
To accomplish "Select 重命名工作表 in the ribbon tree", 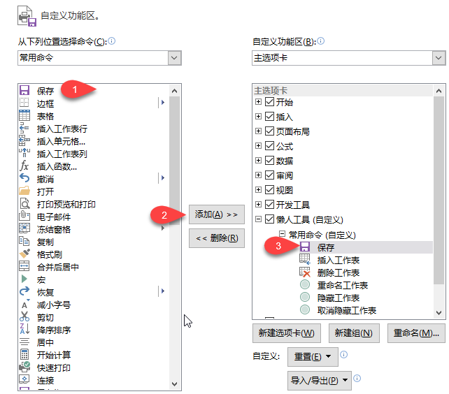I will (342, 285).
